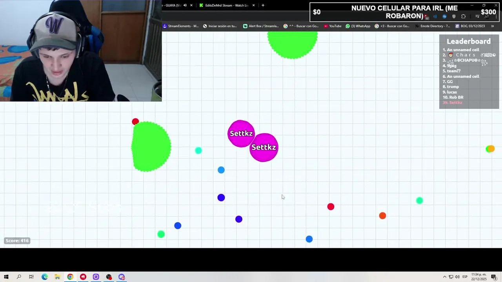
Task: Open the Iniciar sesión en tu bookmark
Action: pyautogui.click(x=220, y=26)
